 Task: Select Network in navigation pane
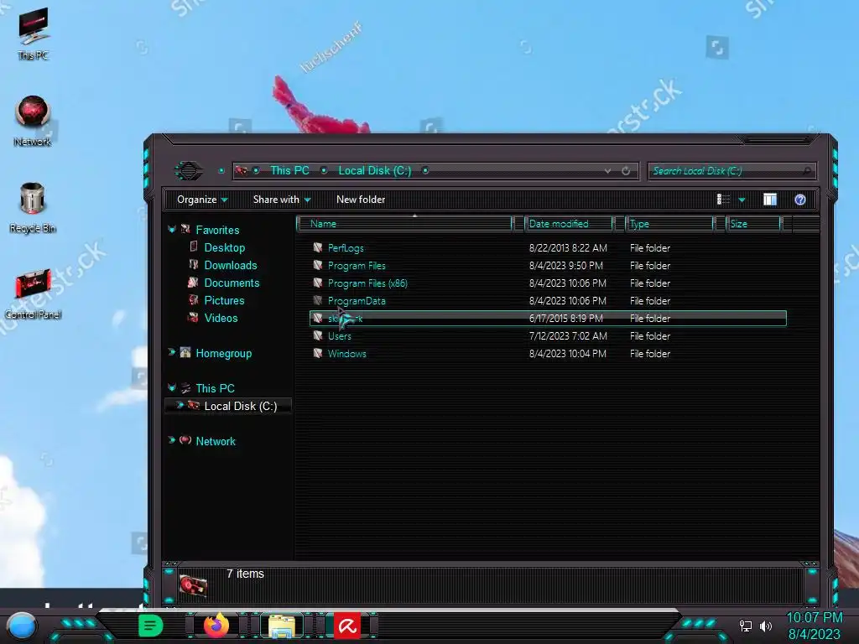(216, 441)
